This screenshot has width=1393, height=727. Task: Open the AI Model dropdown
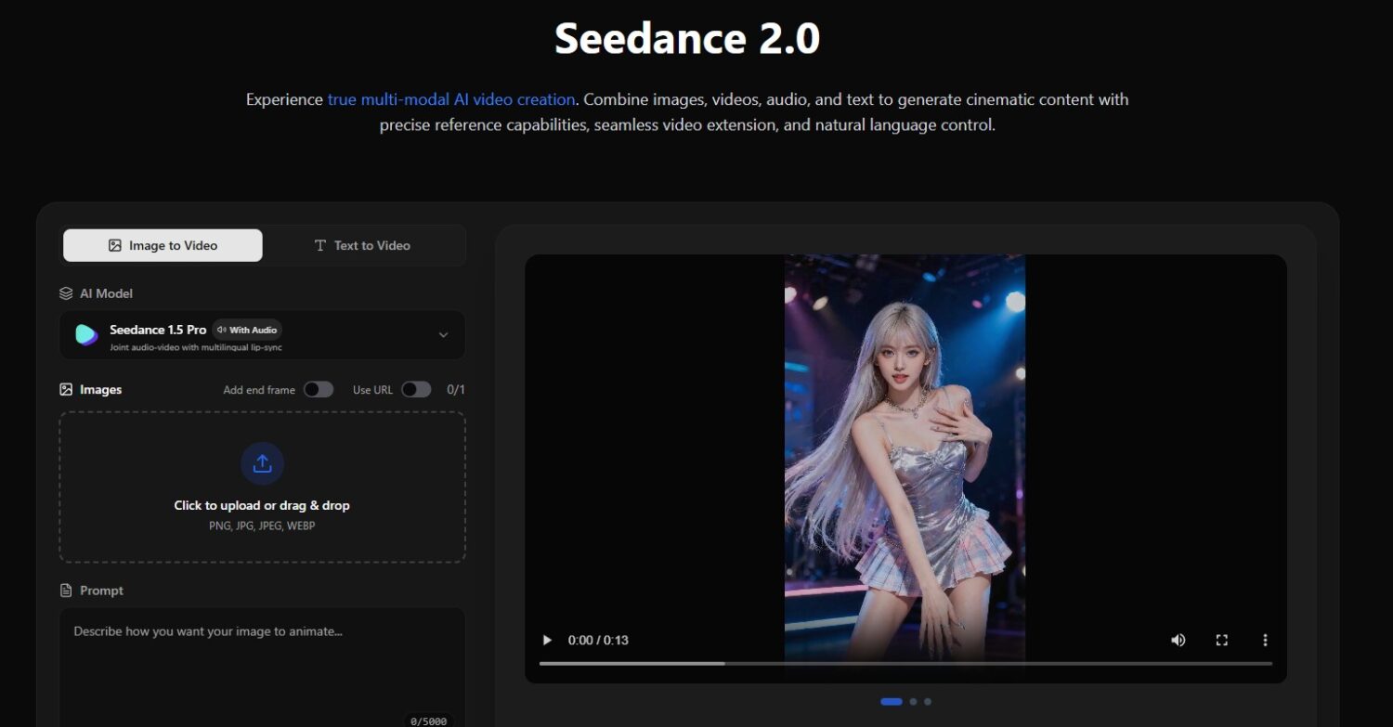(x=444, y=335)
